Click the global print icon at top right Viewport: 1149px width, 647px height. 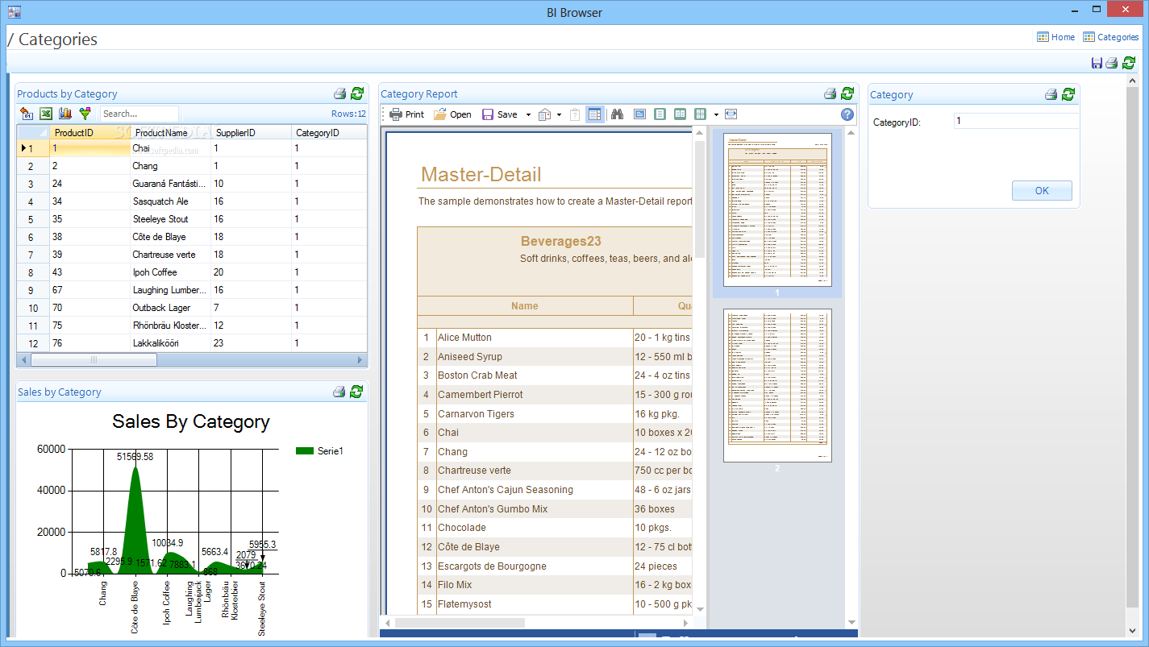pyautogui.click(x=1112, y=63)
